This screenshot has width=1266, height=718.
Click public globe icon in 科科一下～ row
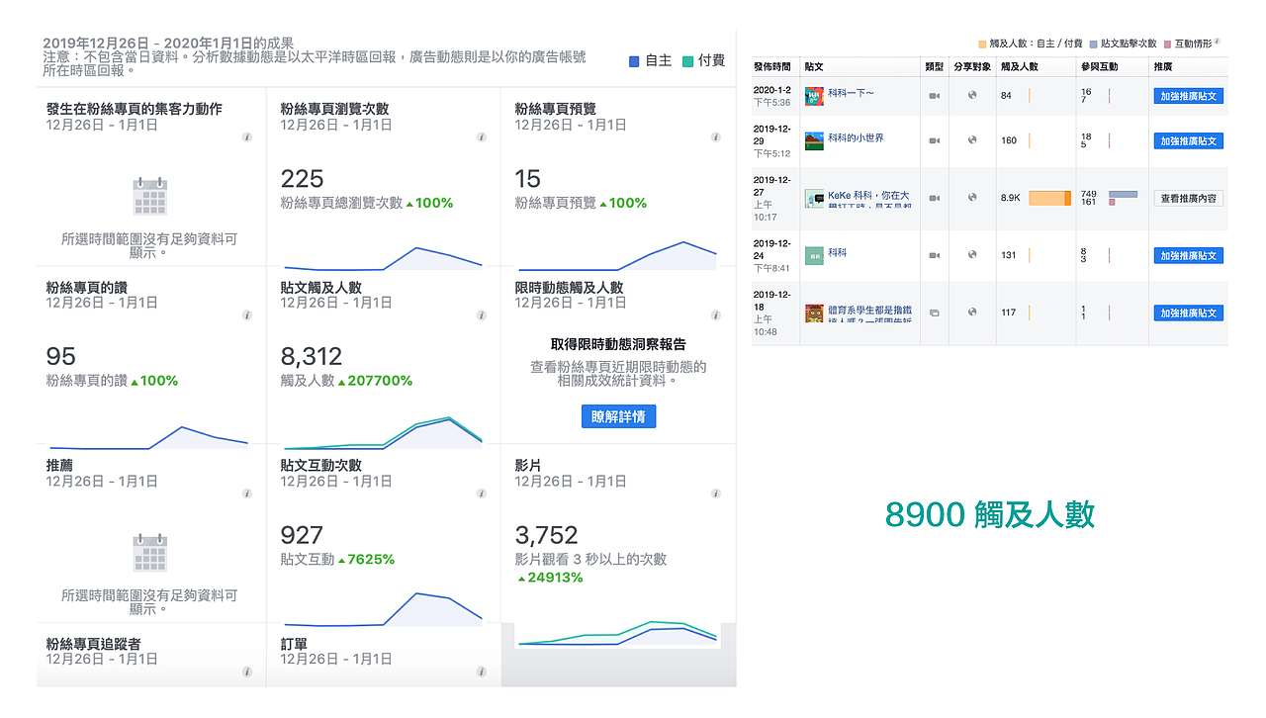[972, 95]
